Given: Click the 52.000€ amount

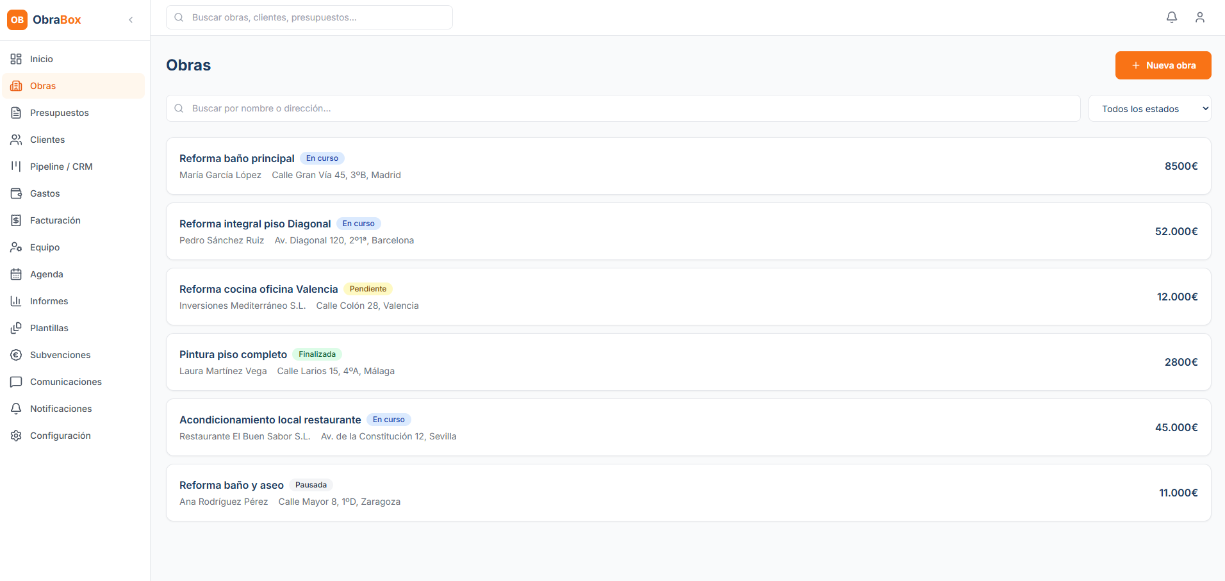Looking at the screenshot, I should pos(1176,231).
